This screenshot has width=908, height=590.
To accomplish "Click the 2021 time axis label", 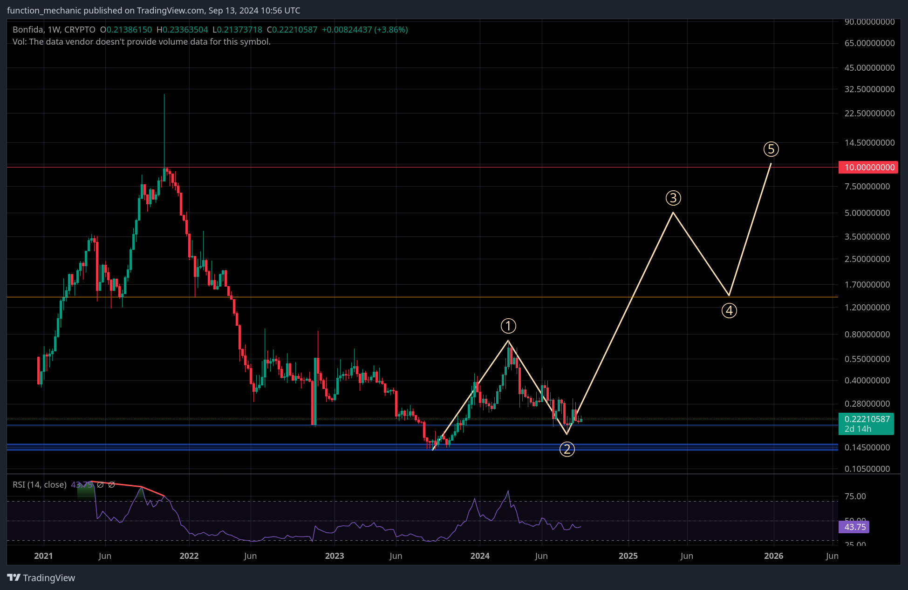I will (x=43, y=556).
